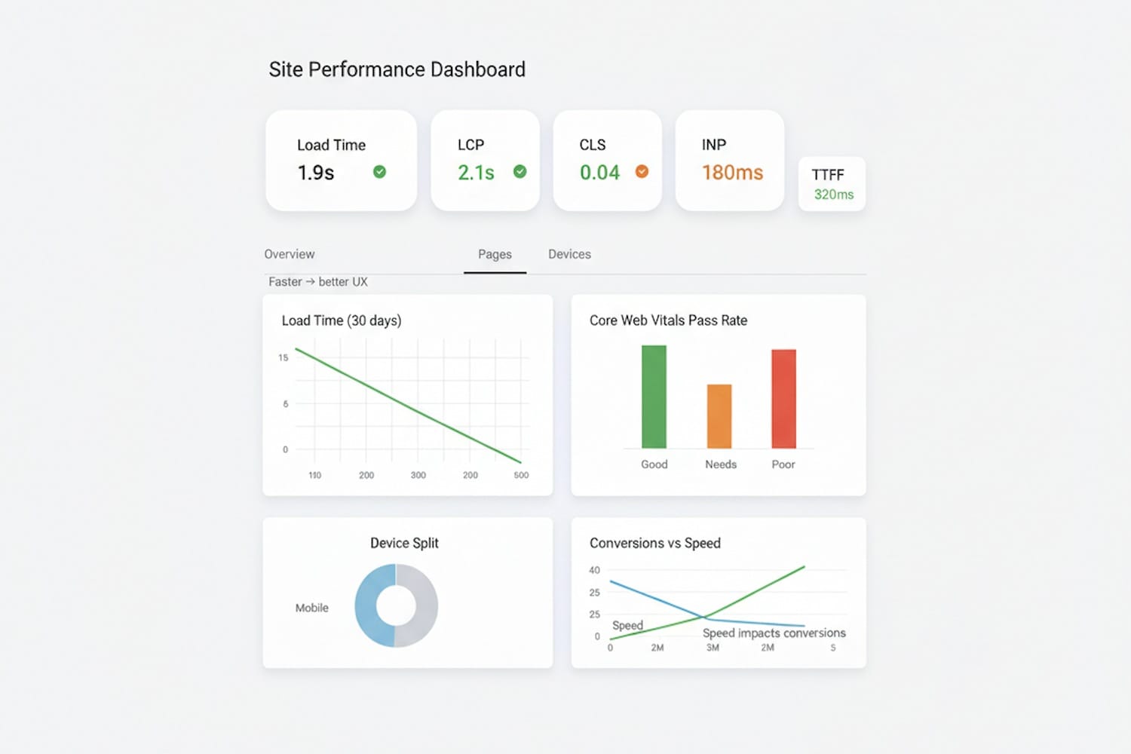
Task: Switch to the Pages tab
Action: [x=495, y=255]
